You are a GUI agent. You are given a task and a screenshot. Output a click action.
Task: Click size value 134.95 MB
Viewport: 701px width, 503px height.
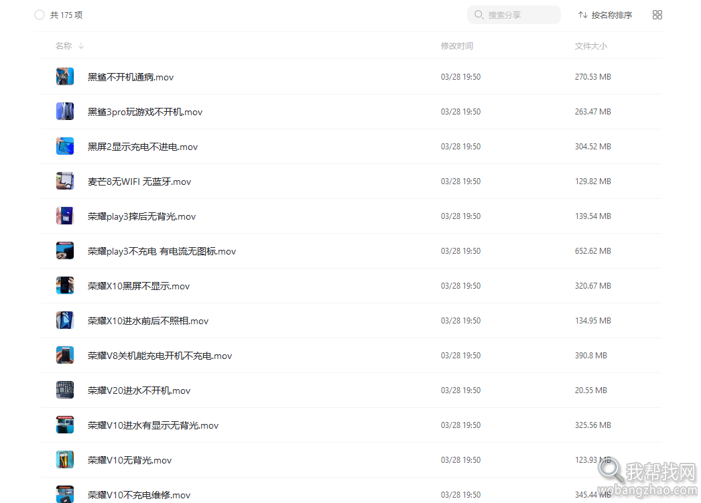(593, 321)
